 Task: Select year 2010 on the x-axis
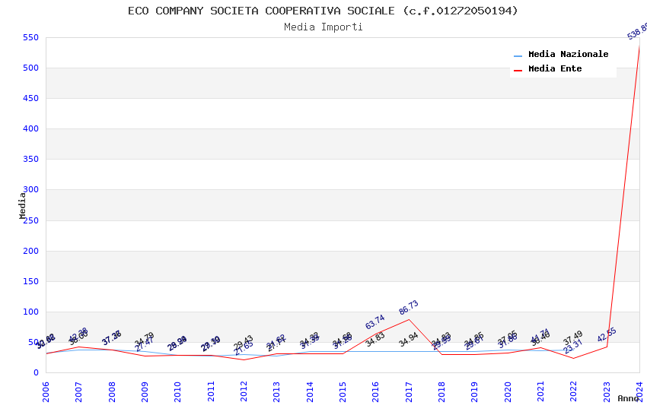coord(178,391)
